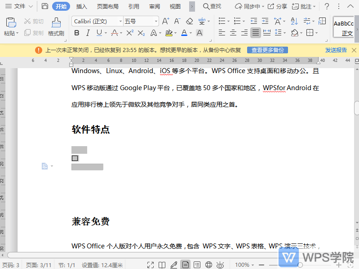Click the paste options icon beside document
Image resolution: width=359 pixels, height=269 pixels.
click(44, 166)
